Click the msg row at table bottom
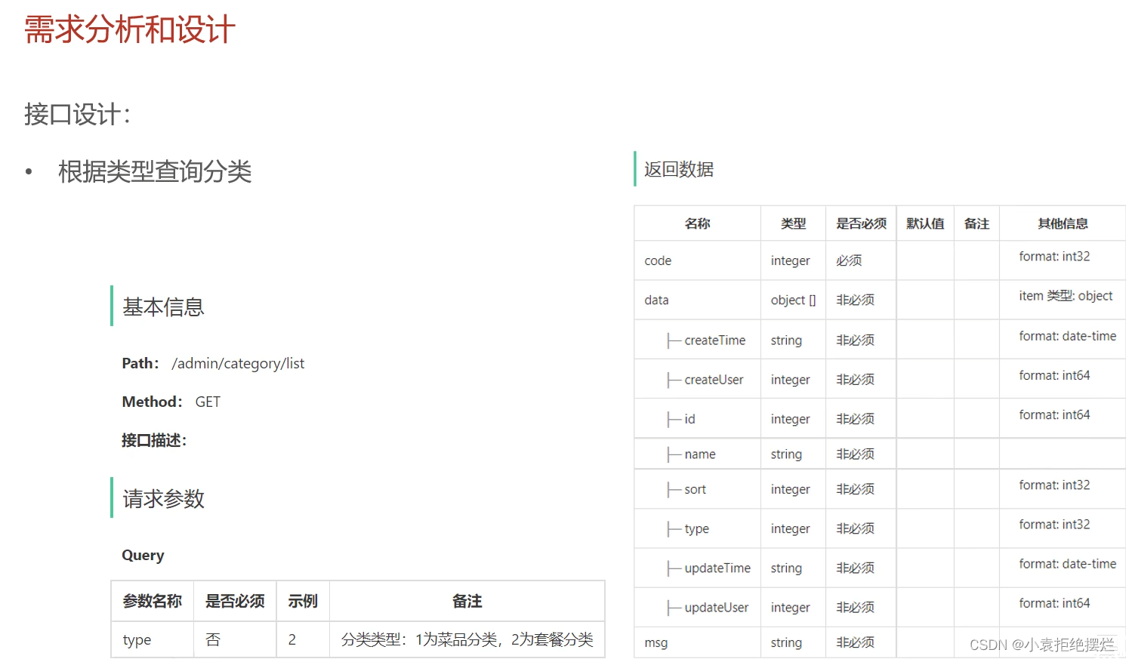Viewport: 1126px width, 659px height. [x=656, y=642]
